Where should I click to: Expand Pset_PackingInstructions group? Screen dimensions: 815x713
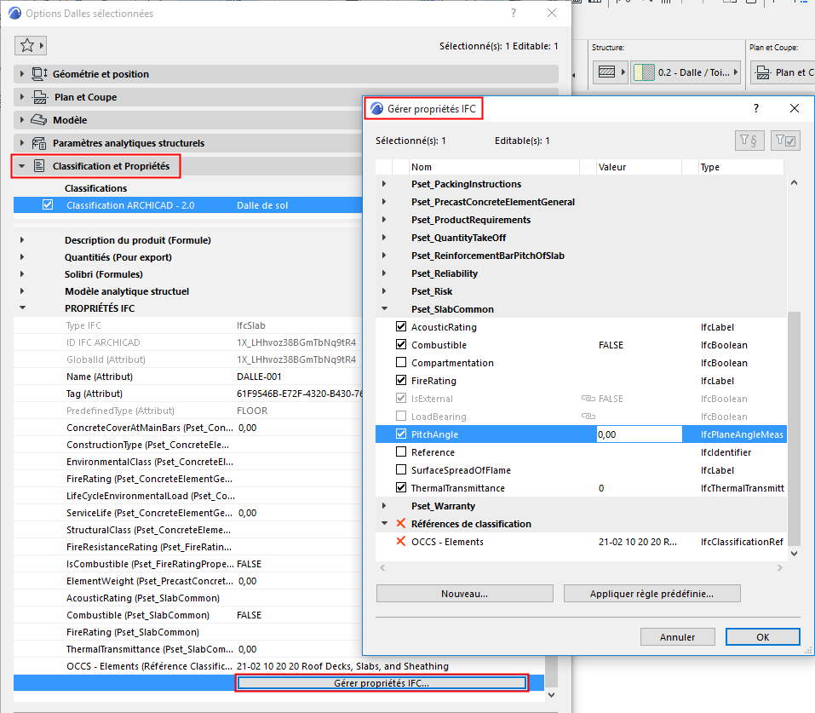384,184
